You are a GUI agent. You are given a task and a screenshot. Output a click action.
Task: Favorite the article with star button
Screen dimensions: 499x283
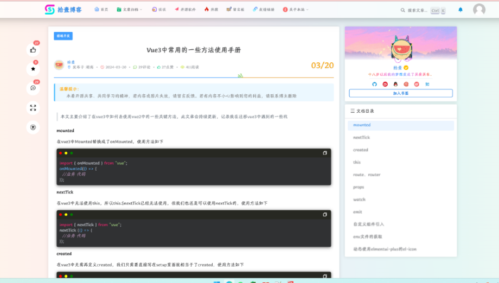coord(33,69)
